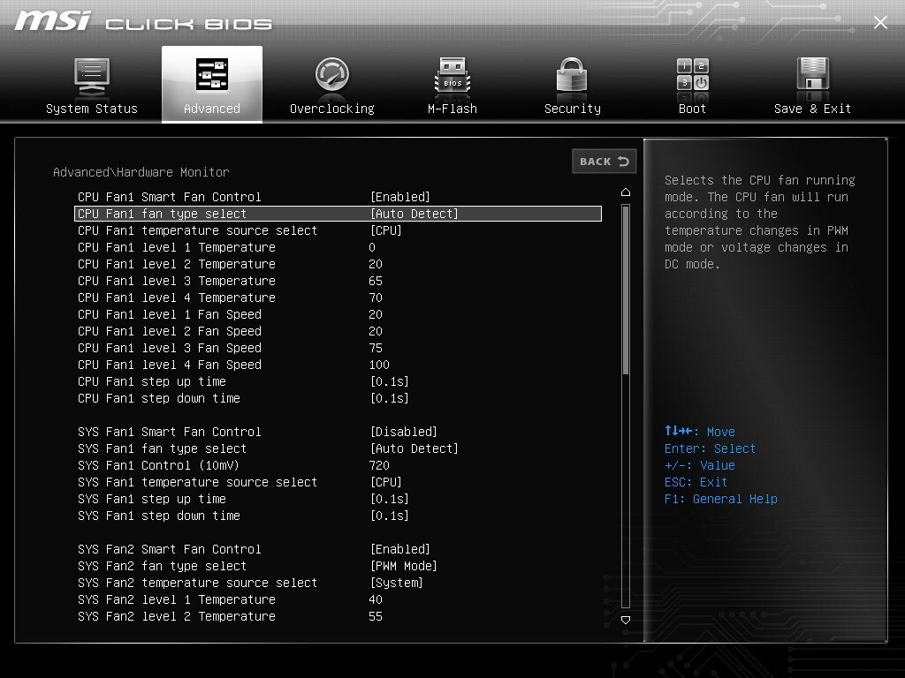Screen dimensions: 905x678
Task: Select CPU Fan1 level 4 Fan Speed value 100
Action: click(x=379, y=365)
